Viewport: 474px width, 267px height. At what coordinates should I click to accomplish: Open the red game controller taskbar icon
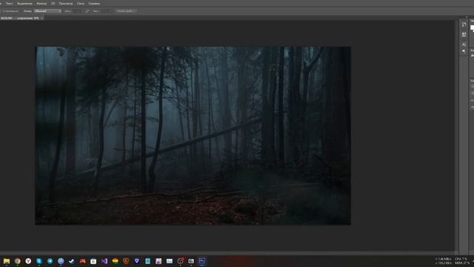[x=82, y=261]
